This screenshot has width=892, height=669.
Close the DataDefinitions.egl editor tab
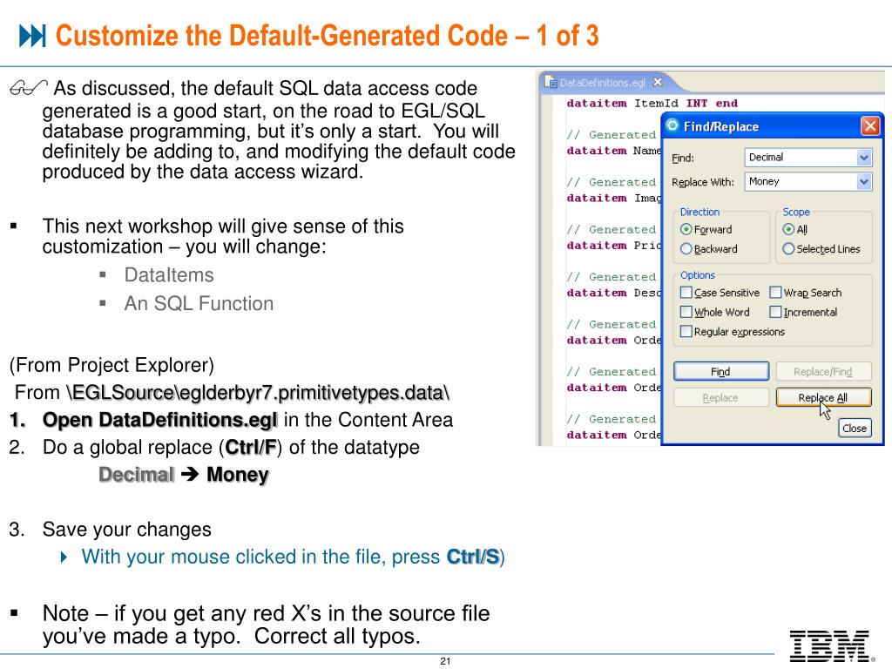[x=658, y=82]
